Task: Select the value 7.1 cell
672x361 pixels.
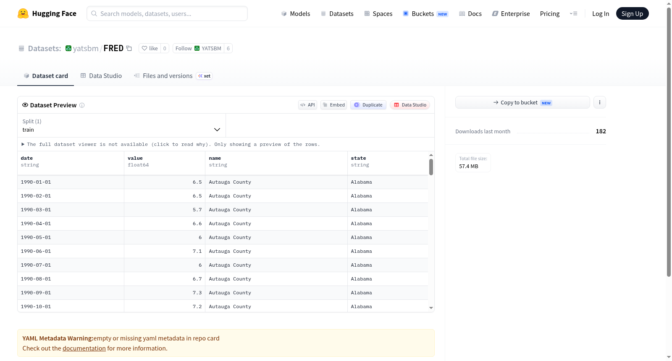Action: (165, 251)
